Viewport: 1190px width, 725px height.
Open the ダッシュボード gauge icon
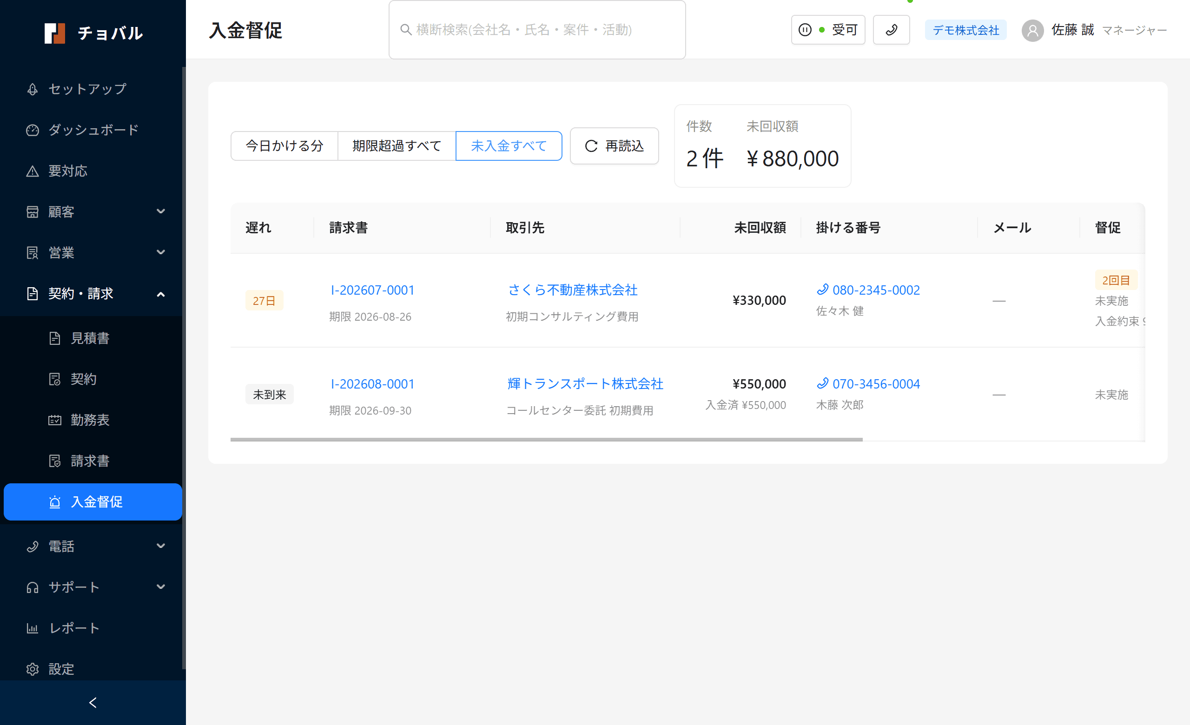[33, 130]
